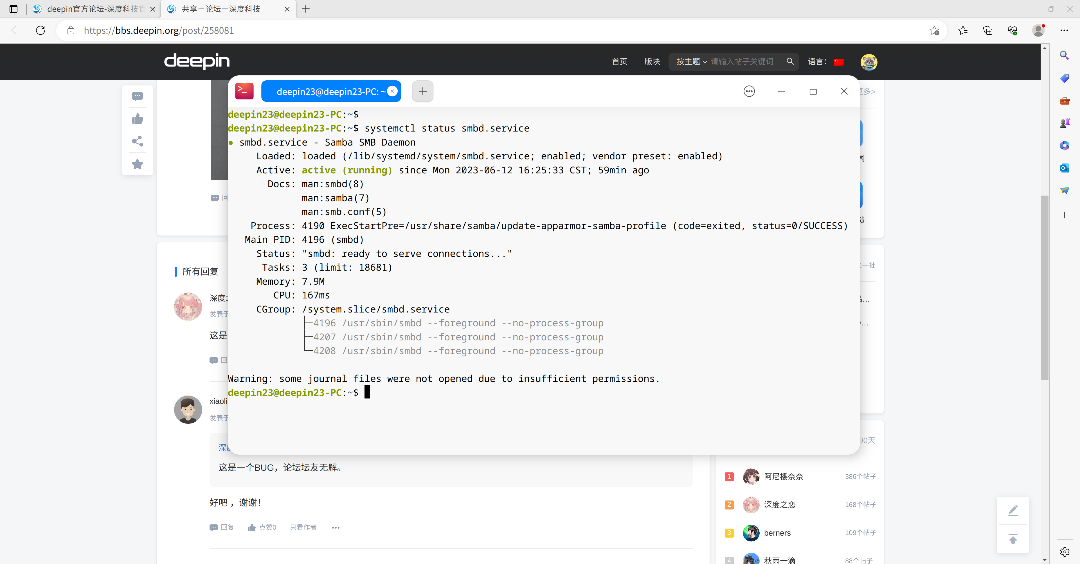Add this page to favorites star in address bar

pyautogui.click(x=934, y=31)
